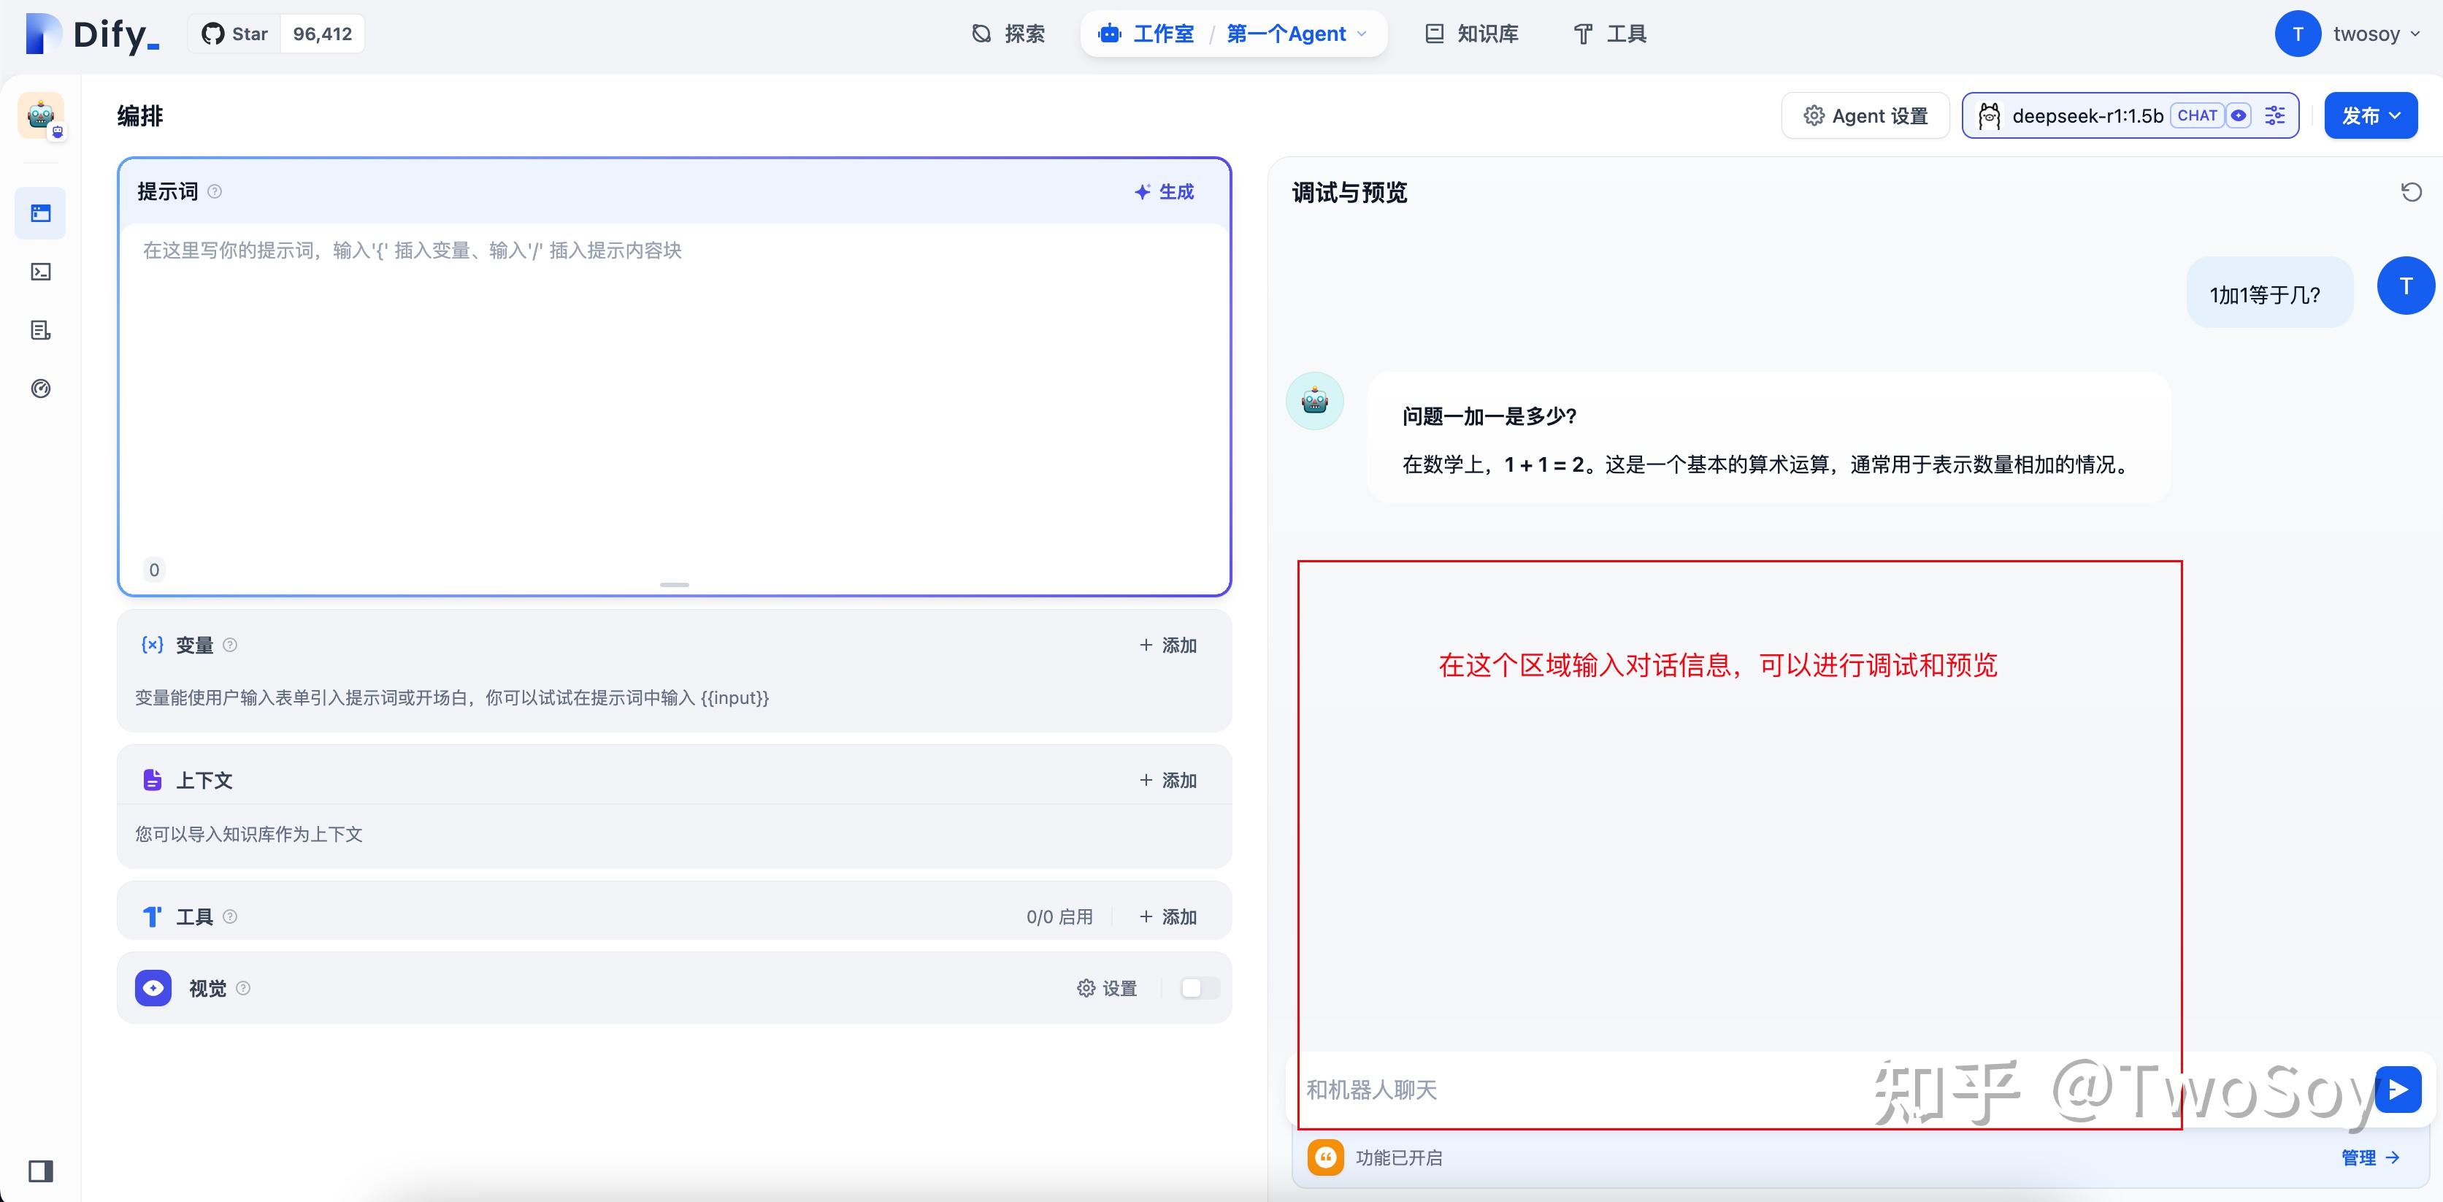
Task: Open the orchestration panel icon in sidebar
Action: pos(41,213)
